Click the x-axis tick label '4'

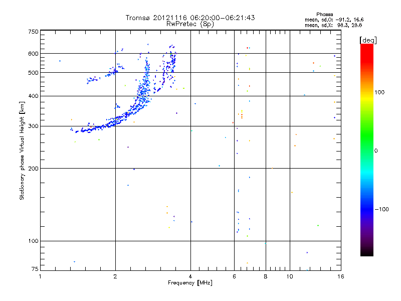190,276
